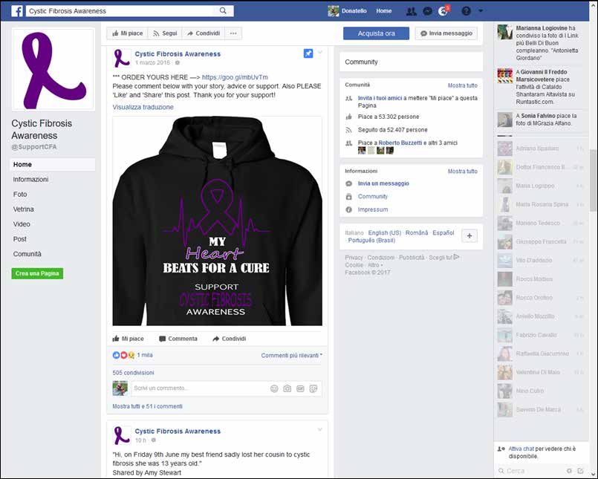Screen dimensions: 598x479
Task: Insert a GIF in the comment box
Action: [x=300, y=388]
